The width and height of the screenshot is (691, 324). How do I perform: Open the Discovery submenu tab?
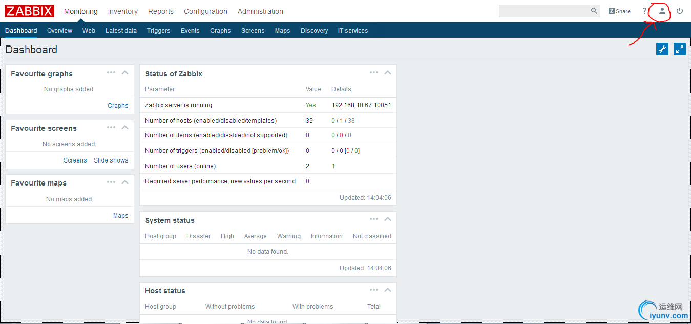(314, 31)
